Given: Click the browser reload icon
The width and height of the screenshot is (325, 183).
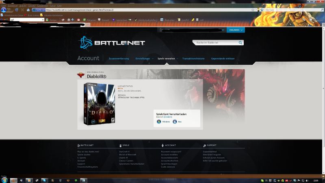Looking at the screenshot, I should pos(17,10).
